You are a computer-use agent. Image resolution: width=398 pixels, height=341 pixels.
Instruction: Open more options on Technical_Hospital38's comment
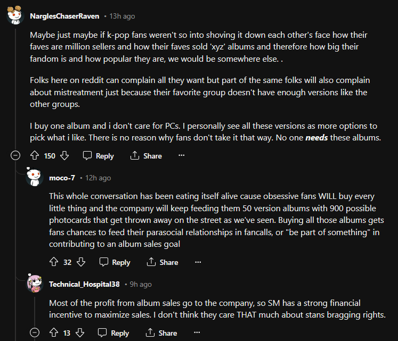click(x=197, y=333)
